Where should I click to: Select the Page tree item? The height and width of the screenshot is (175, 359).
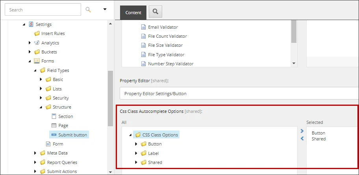pos(63,125)
